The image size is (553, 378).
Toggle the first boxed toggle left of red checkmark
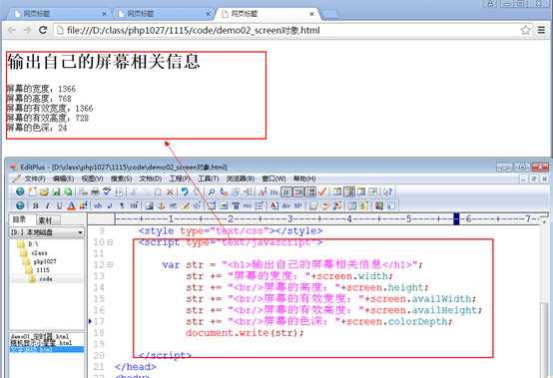(x=286, y=191)
